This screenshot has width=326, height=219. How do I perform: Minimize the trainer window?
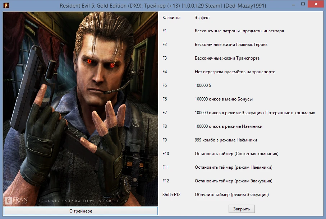293,5
